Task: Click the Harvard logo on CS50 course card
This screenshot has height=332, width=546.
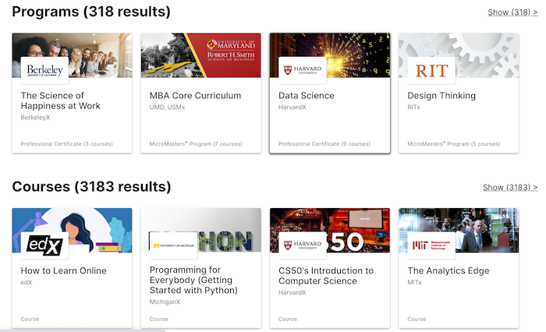Action: (303, 245)
